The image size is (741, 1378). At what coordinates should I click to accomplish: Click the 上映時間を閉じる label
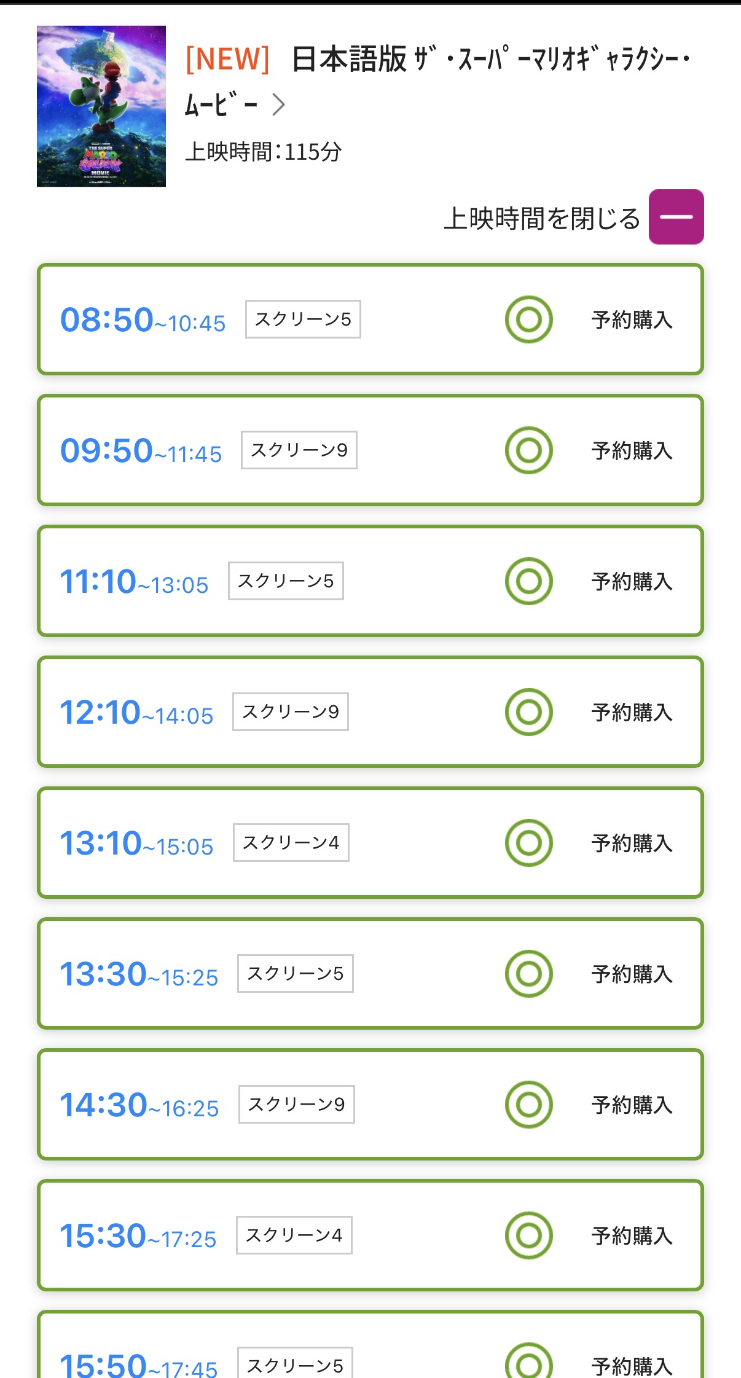pos(542,219)
